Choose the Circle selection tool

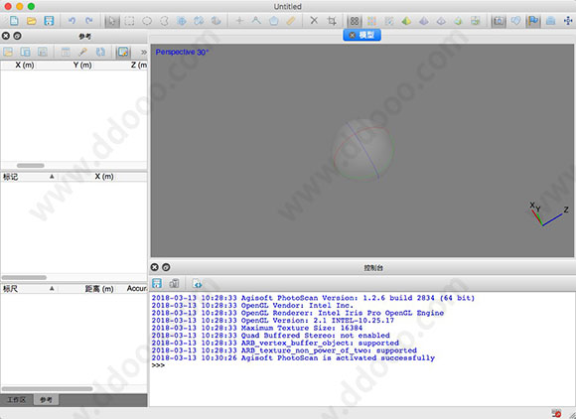coord(147,21)
